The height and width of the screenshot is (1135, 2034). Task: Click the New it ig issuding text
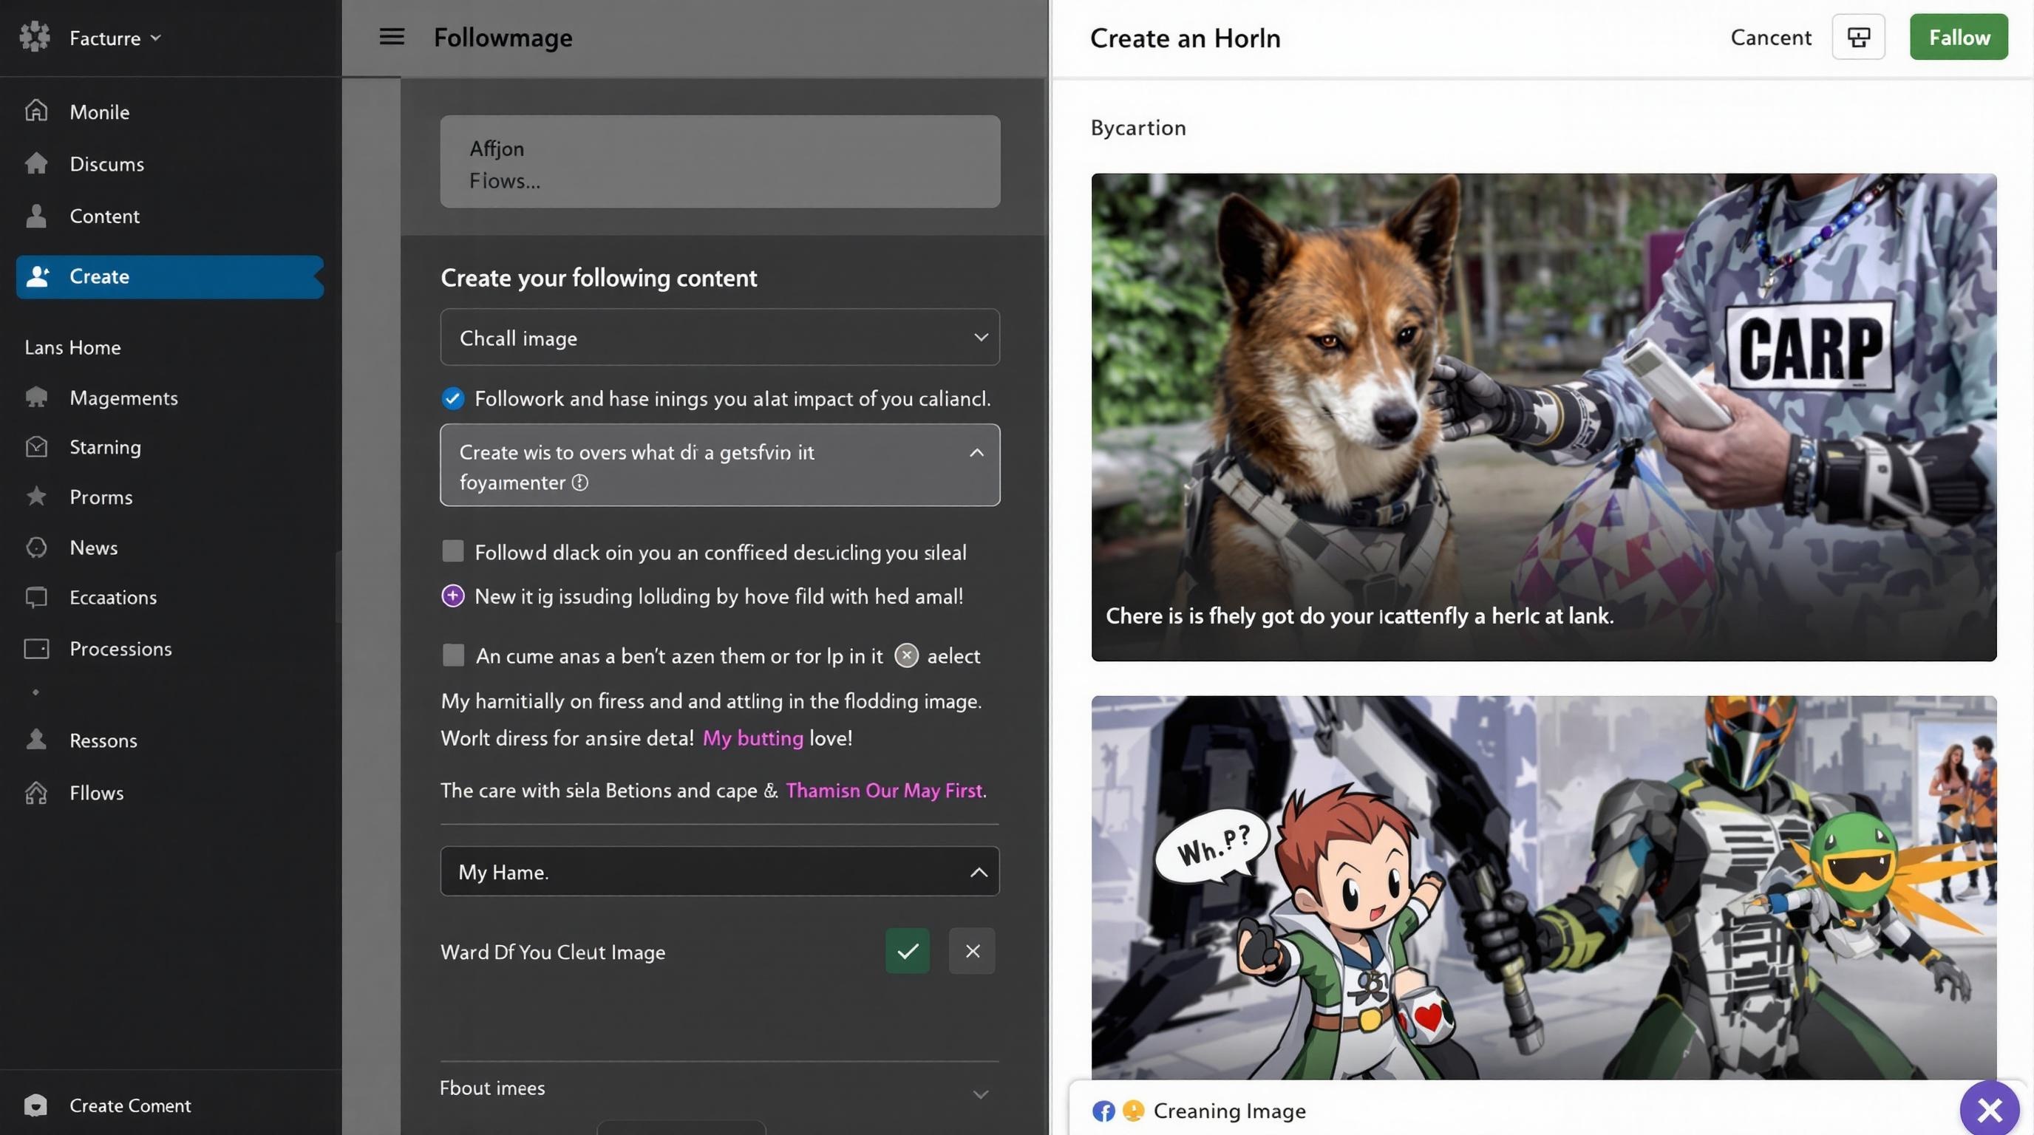(x=718, y=596)
